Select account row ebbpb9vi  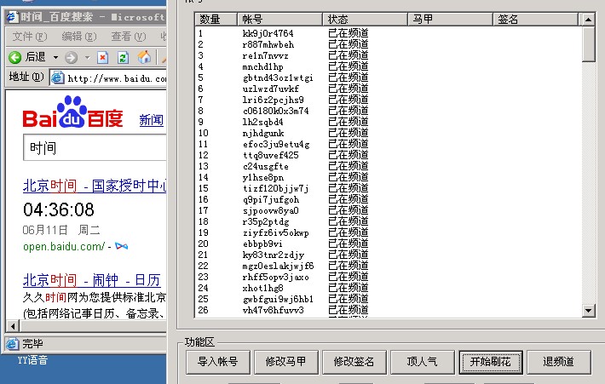pyautogui.click(x=388, y=244)
